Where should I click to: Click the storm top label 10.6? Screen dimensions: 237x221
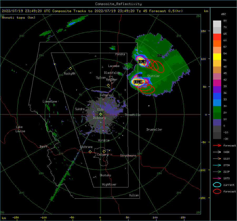pos(142,61)
